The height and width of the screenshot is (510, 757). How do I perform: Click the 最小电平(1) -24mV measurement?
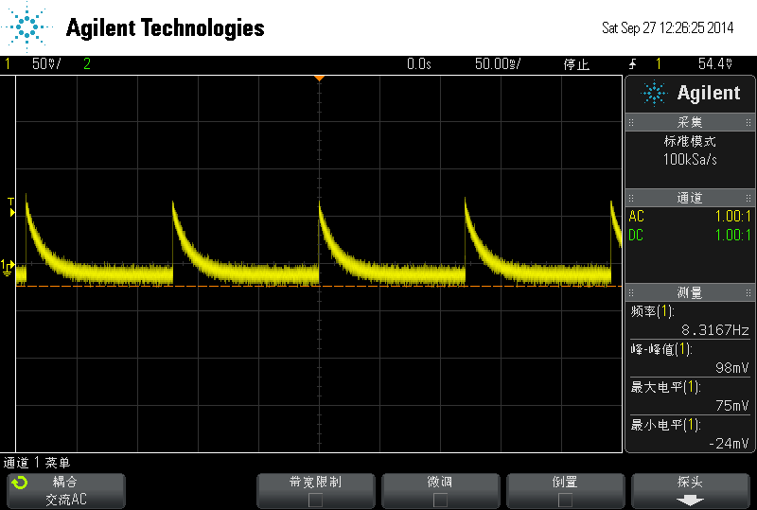(690, 433)
